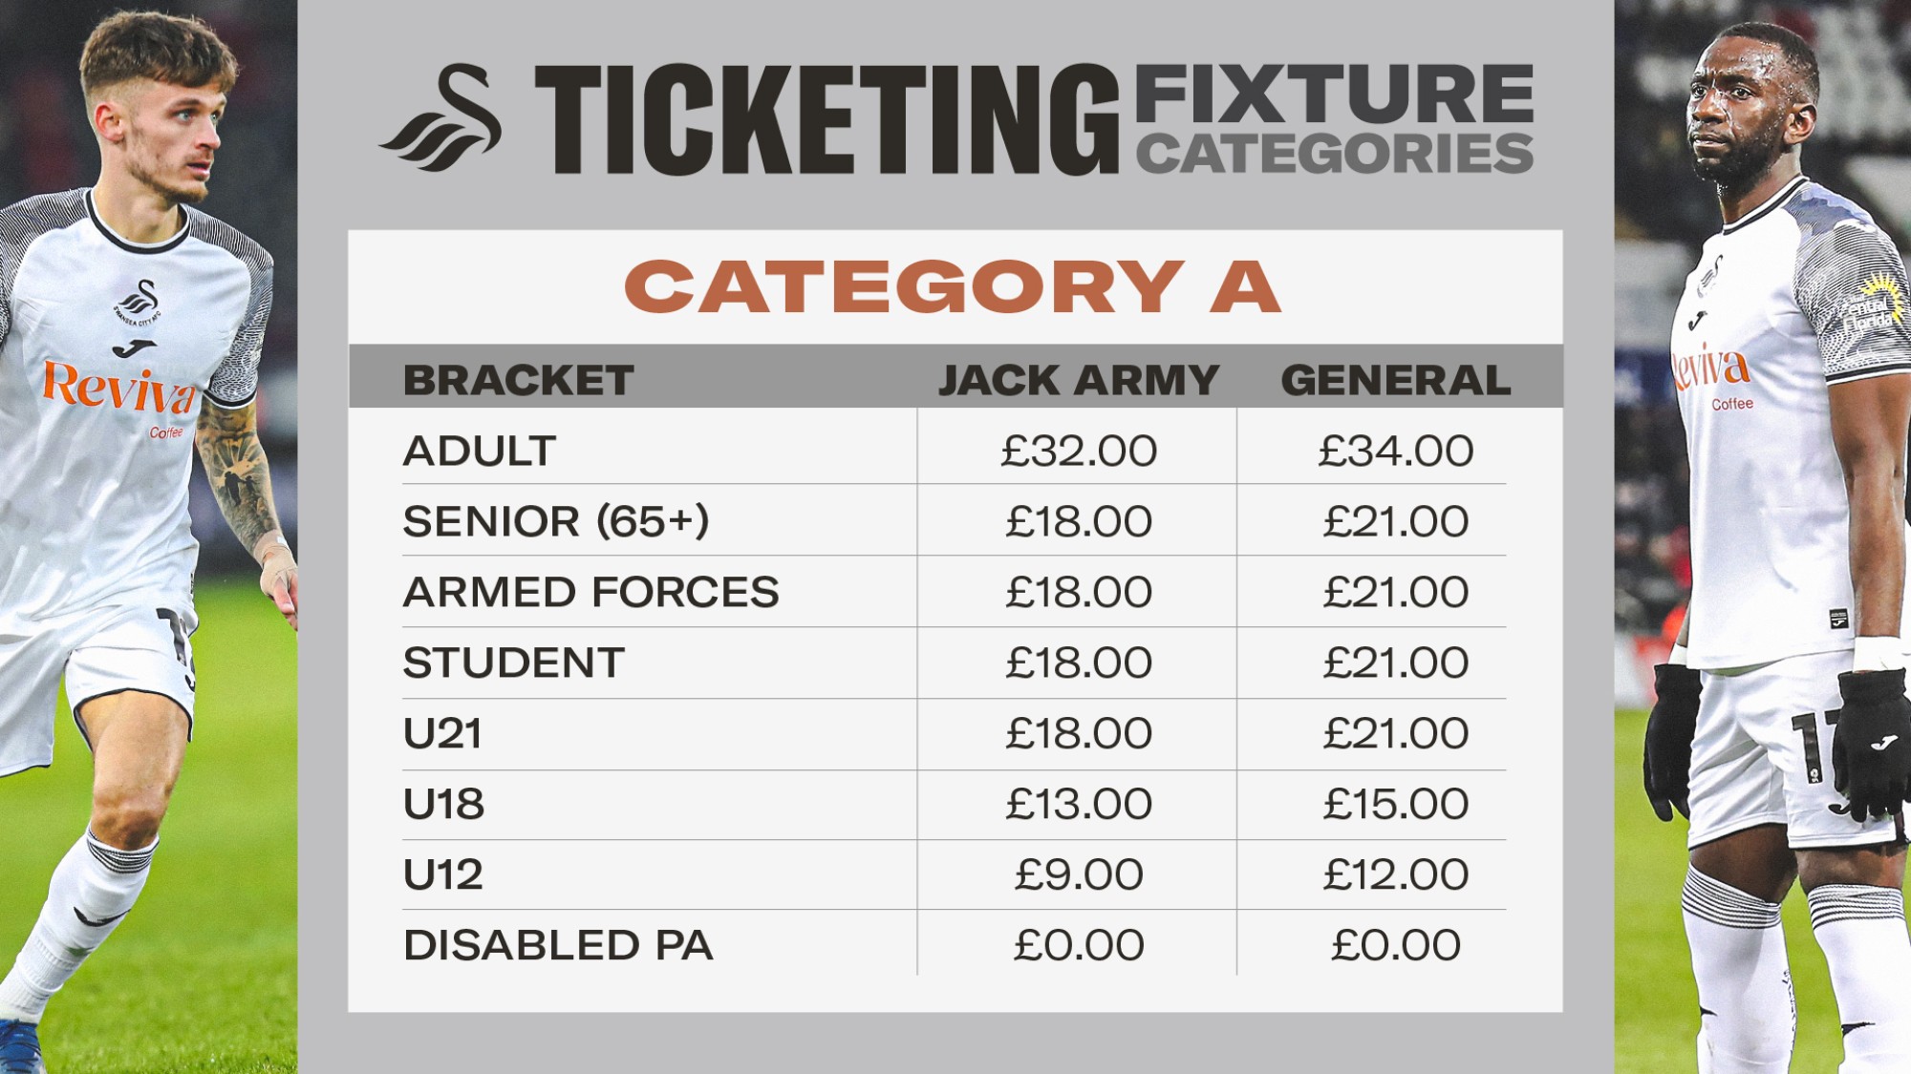This screenshot has width=1911, height=1074.
Task: Click the General adult price £34.00
Action: (x=1395, y=451)
